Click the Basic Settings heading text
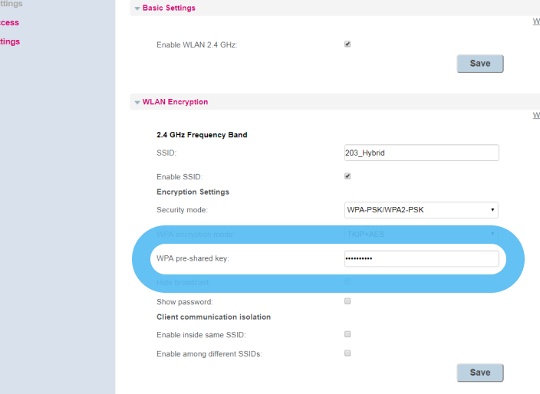Viewport: 540px width, 394px height. pyautogui.click(x=169, y=8)
